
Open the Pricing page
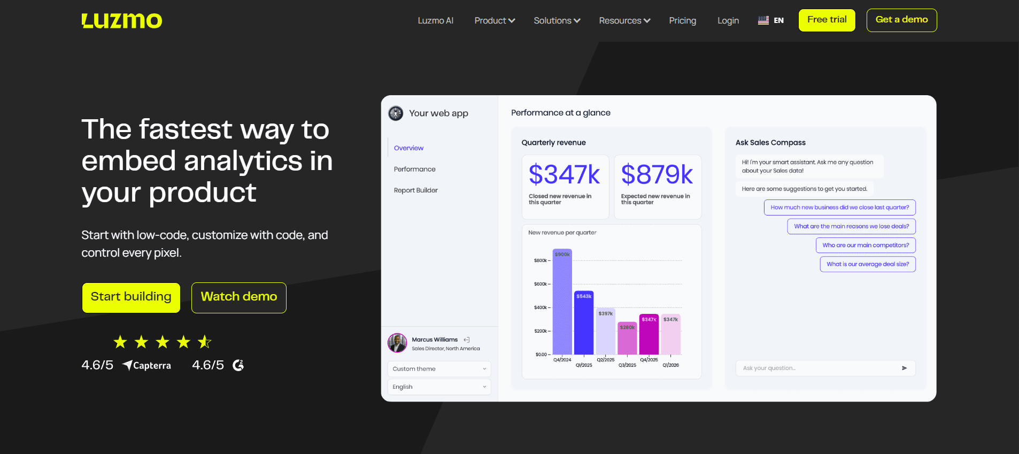pos(683,20)
